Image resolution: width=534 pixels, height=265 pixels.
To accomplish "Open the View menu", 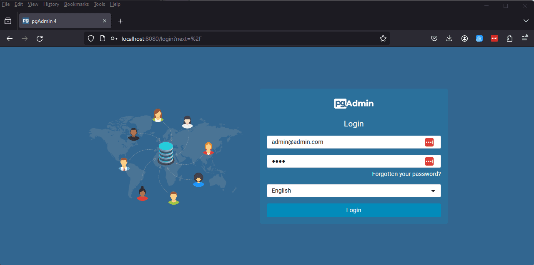I will click(x=33, y=4).
